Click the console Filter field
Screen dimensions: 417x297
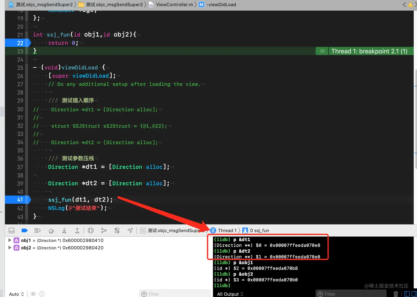351,294
